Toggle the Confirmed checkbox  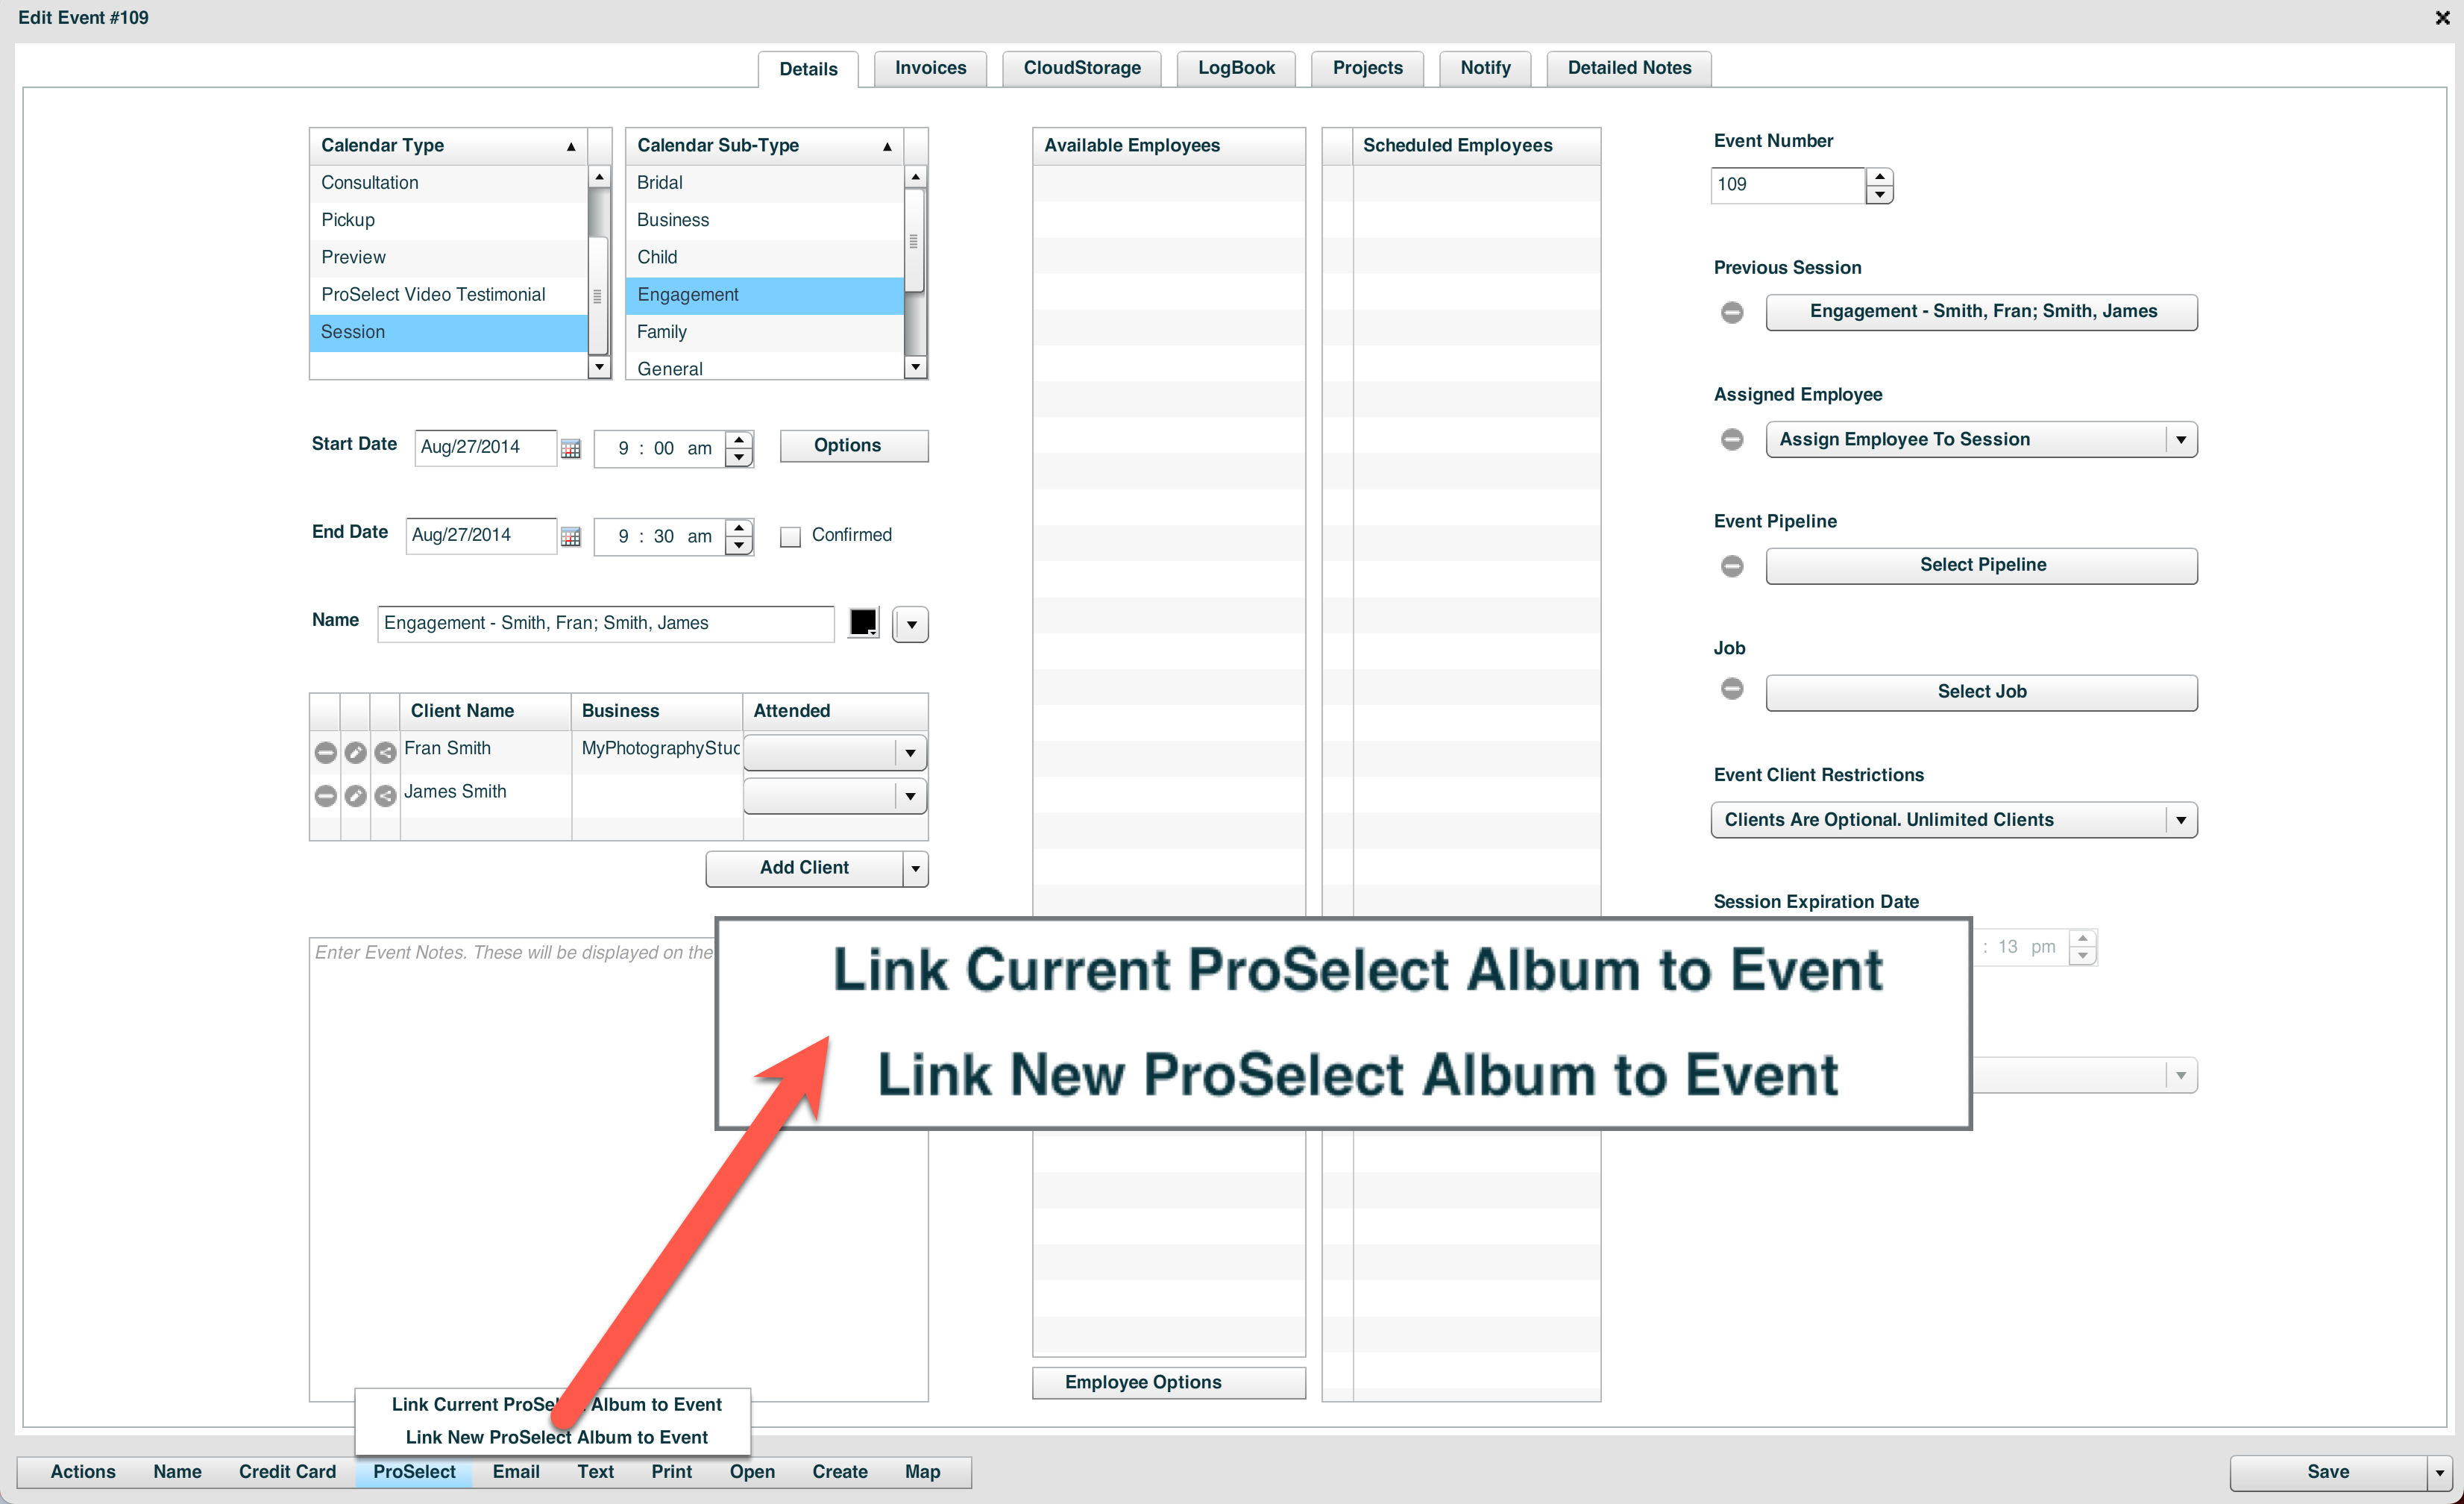(x=790, y=536)
